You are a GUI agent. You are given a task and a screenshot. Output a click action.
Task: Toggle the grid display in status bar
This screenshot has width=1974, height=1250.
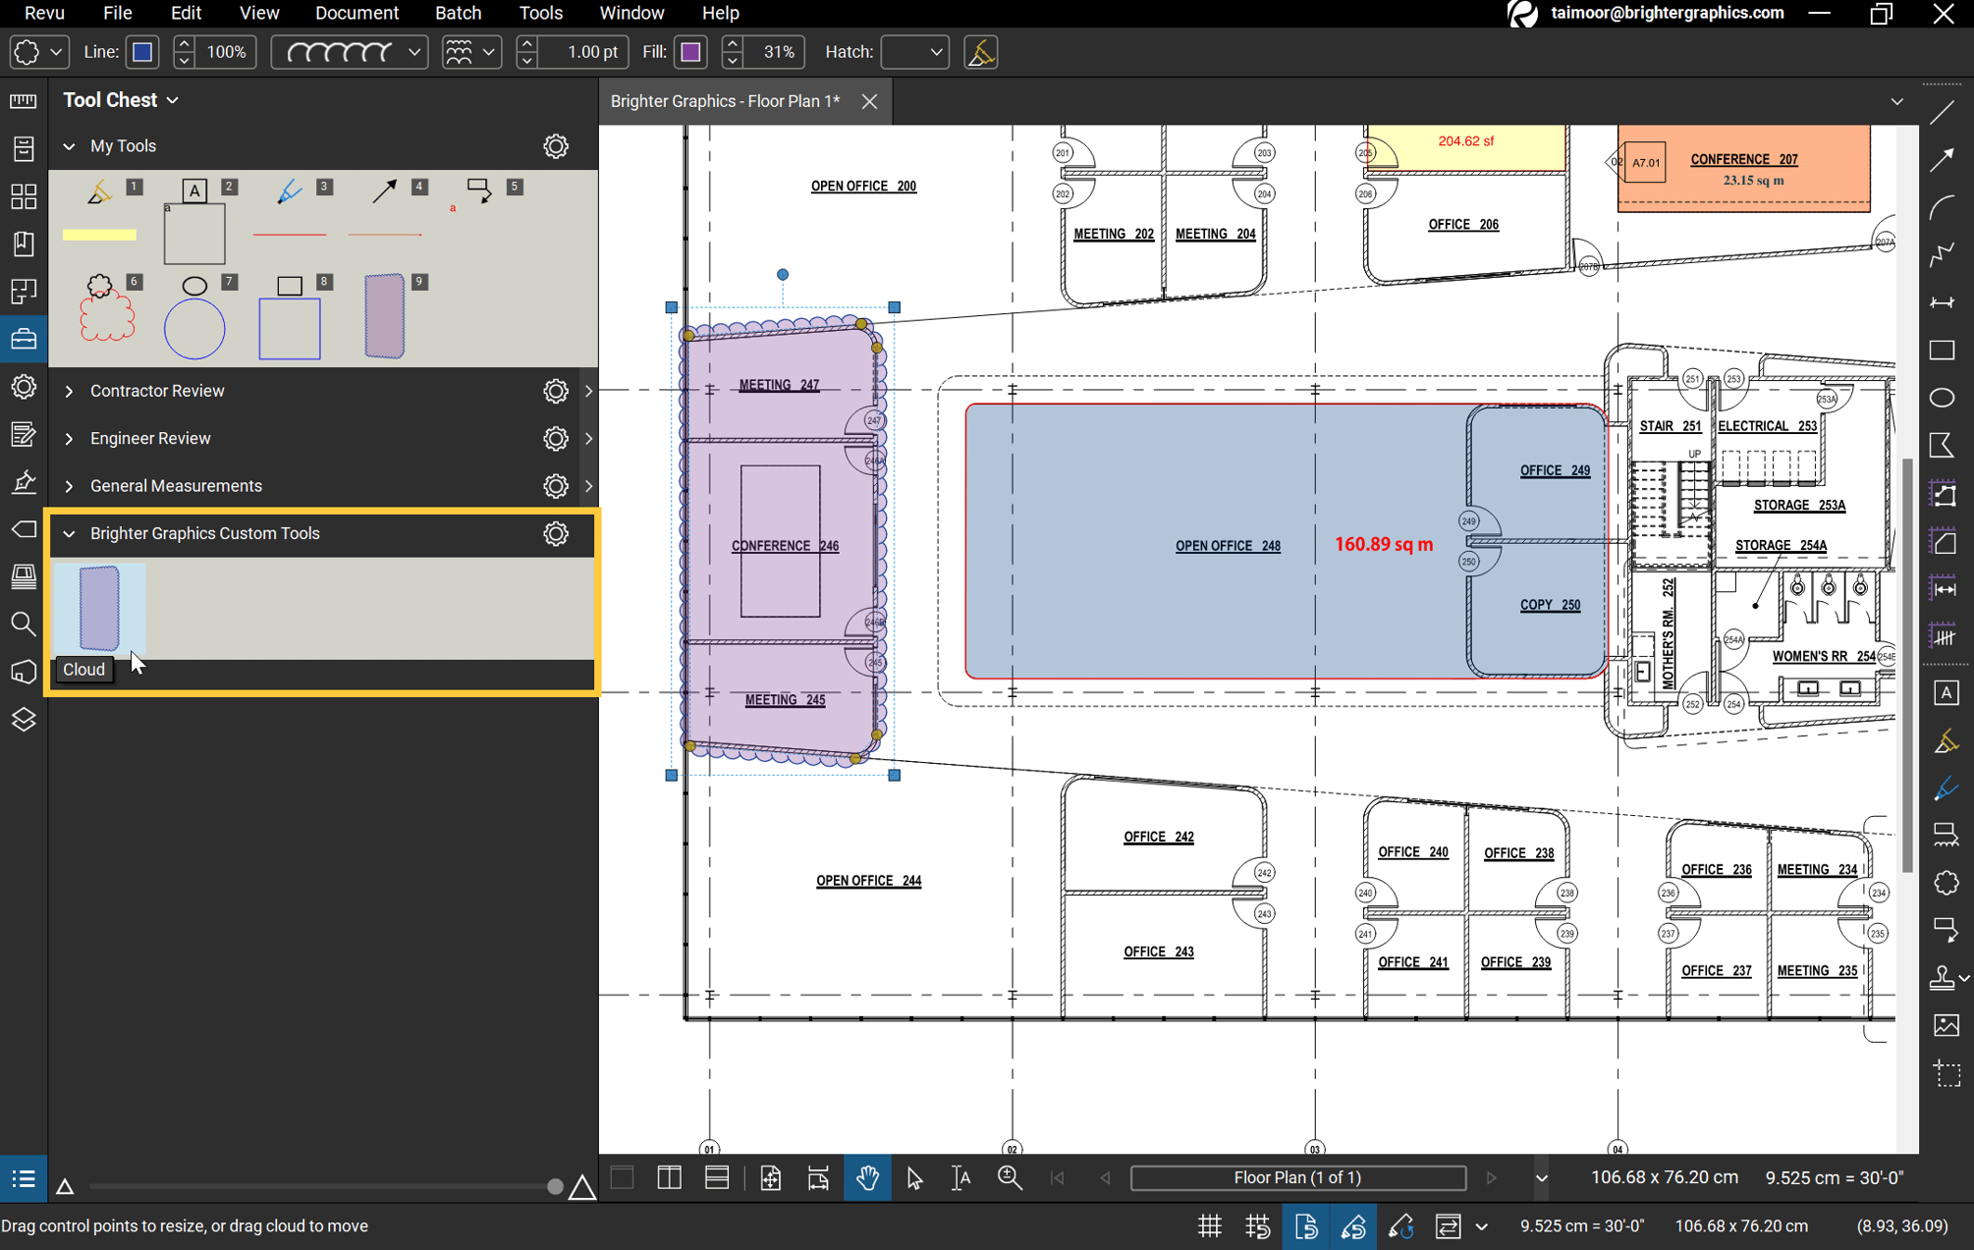coord(1209,1225)
